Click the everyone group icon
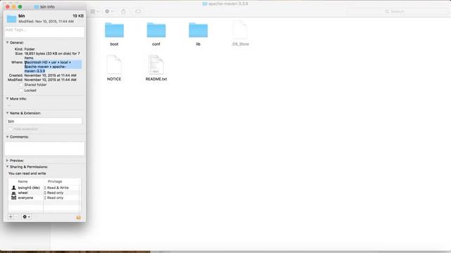Screen dimensions: 451x253 pyautogui.click(x=13, y=197)
